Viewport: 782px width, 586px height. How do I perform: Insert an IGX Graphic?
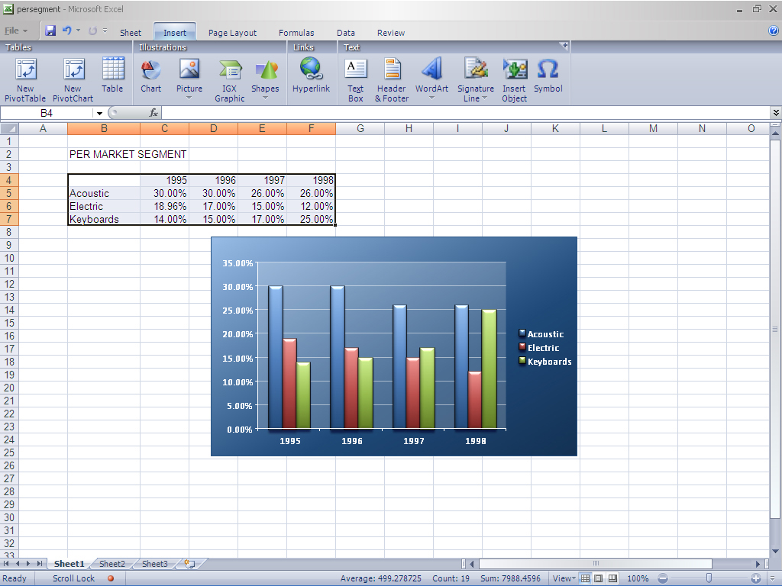click(229, 80)
